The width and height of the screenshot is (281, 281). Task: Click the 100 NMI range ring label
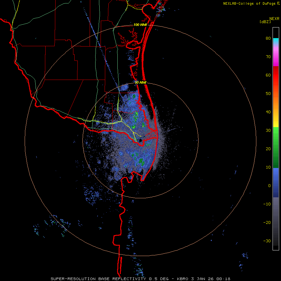(140, 25)
